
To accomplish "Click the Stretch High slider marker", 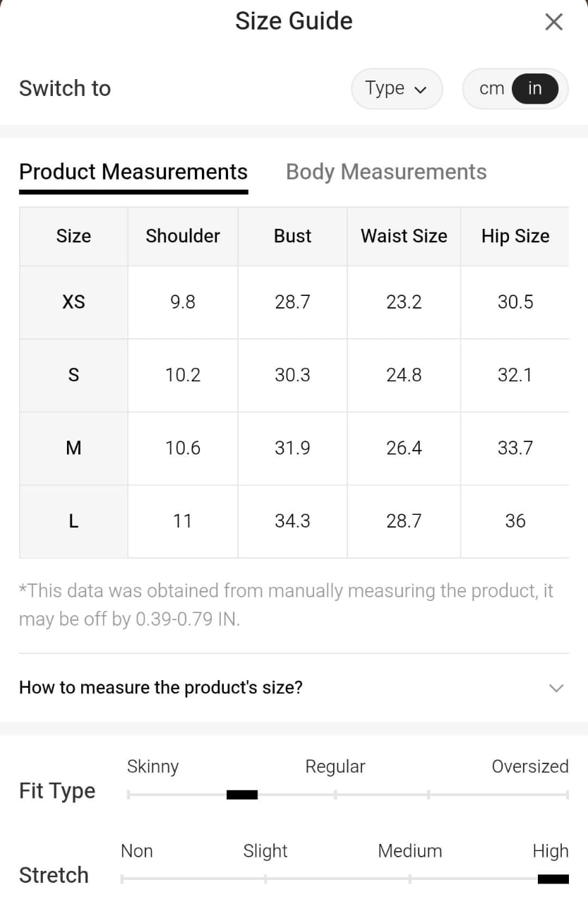I will [553, 879].
